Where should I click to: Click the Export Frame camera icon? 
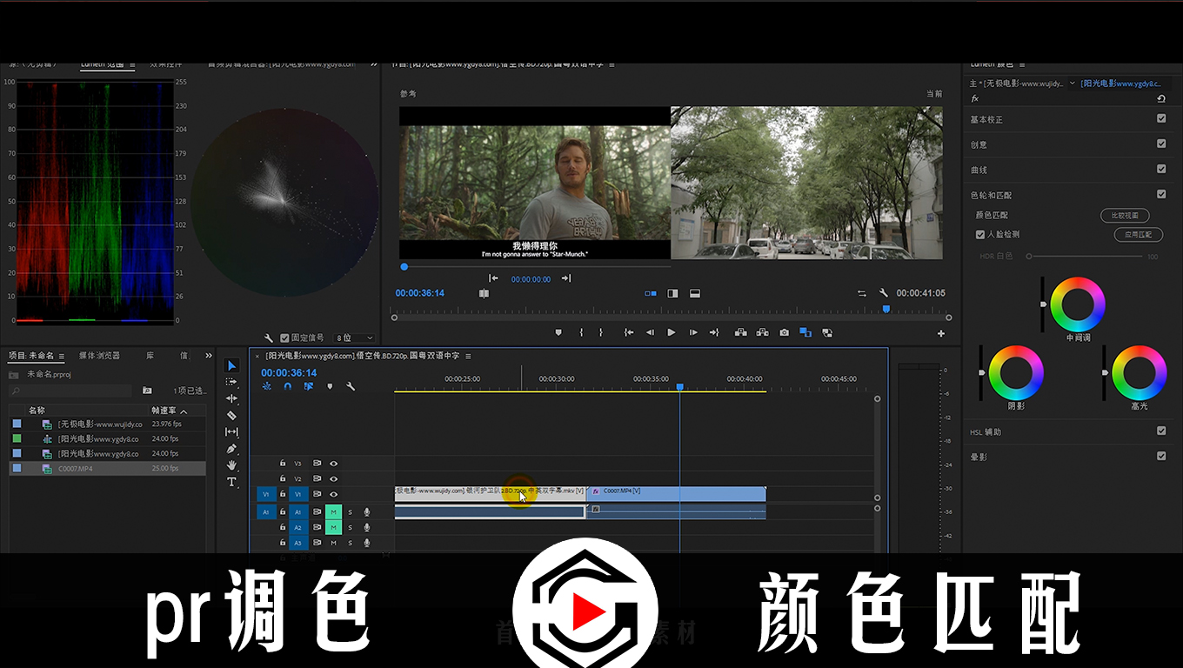coord(784,332)
